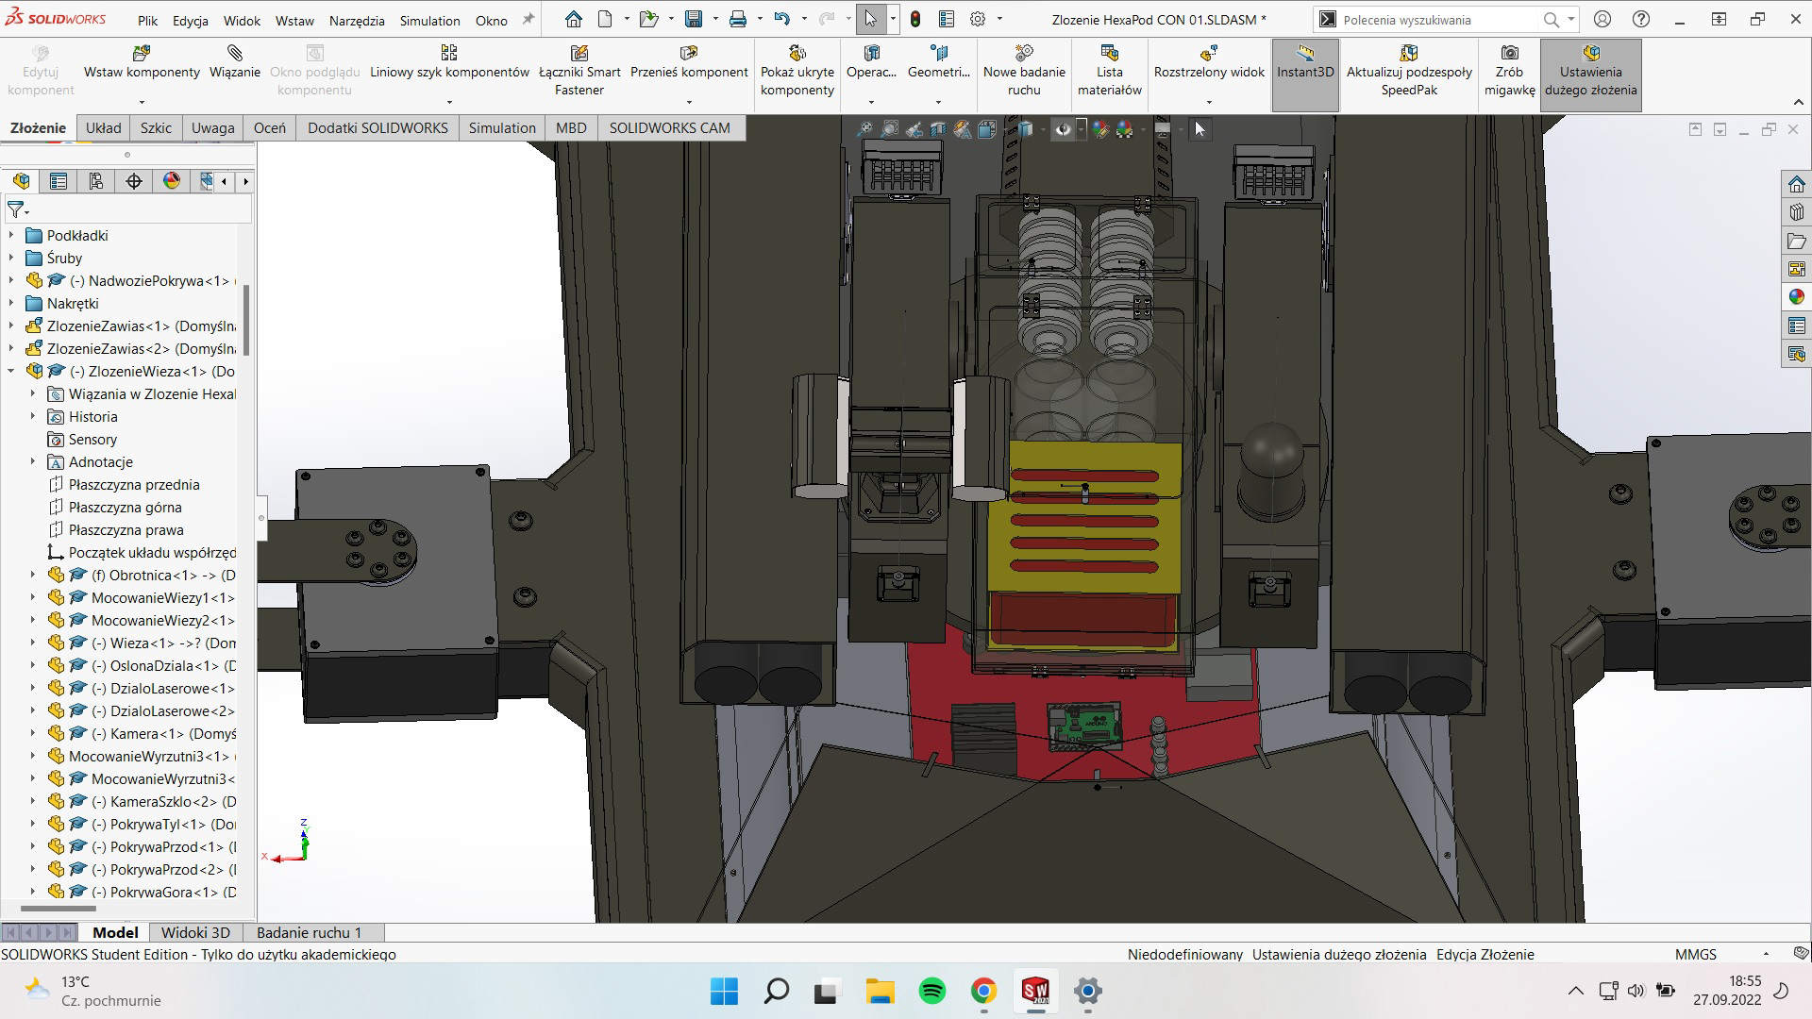
Task: Toggle Instant3D mode
Action: 1305,61
